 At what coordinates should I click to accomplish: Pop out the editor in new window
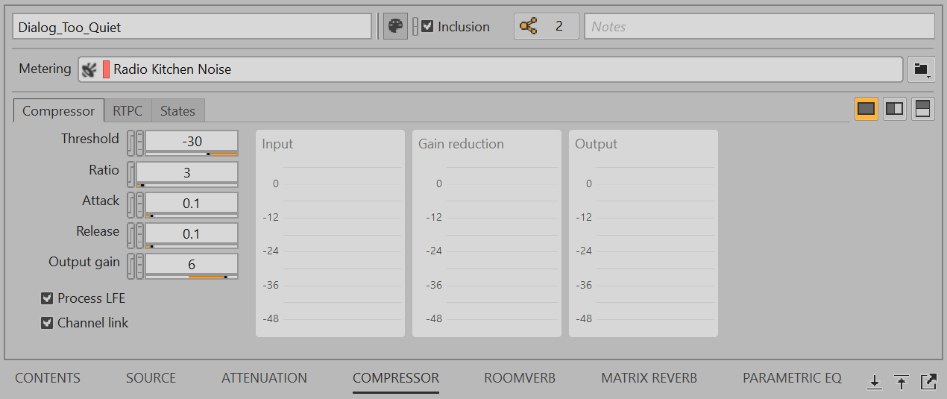[x=928, y=382]
